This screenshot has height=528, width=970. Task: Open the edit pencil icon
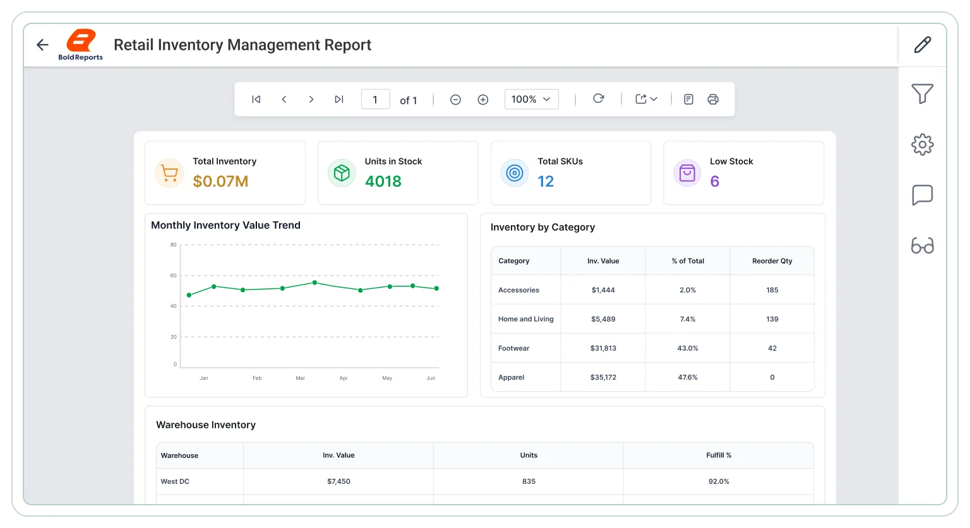923,45
